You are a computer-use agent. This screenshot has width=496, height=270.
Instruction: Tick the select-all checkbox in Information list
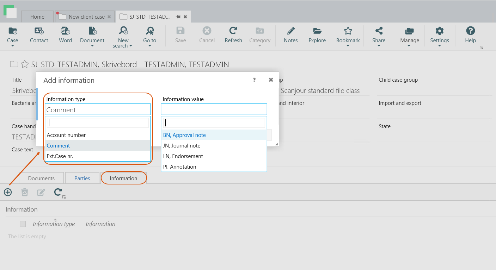click(23, 224)
